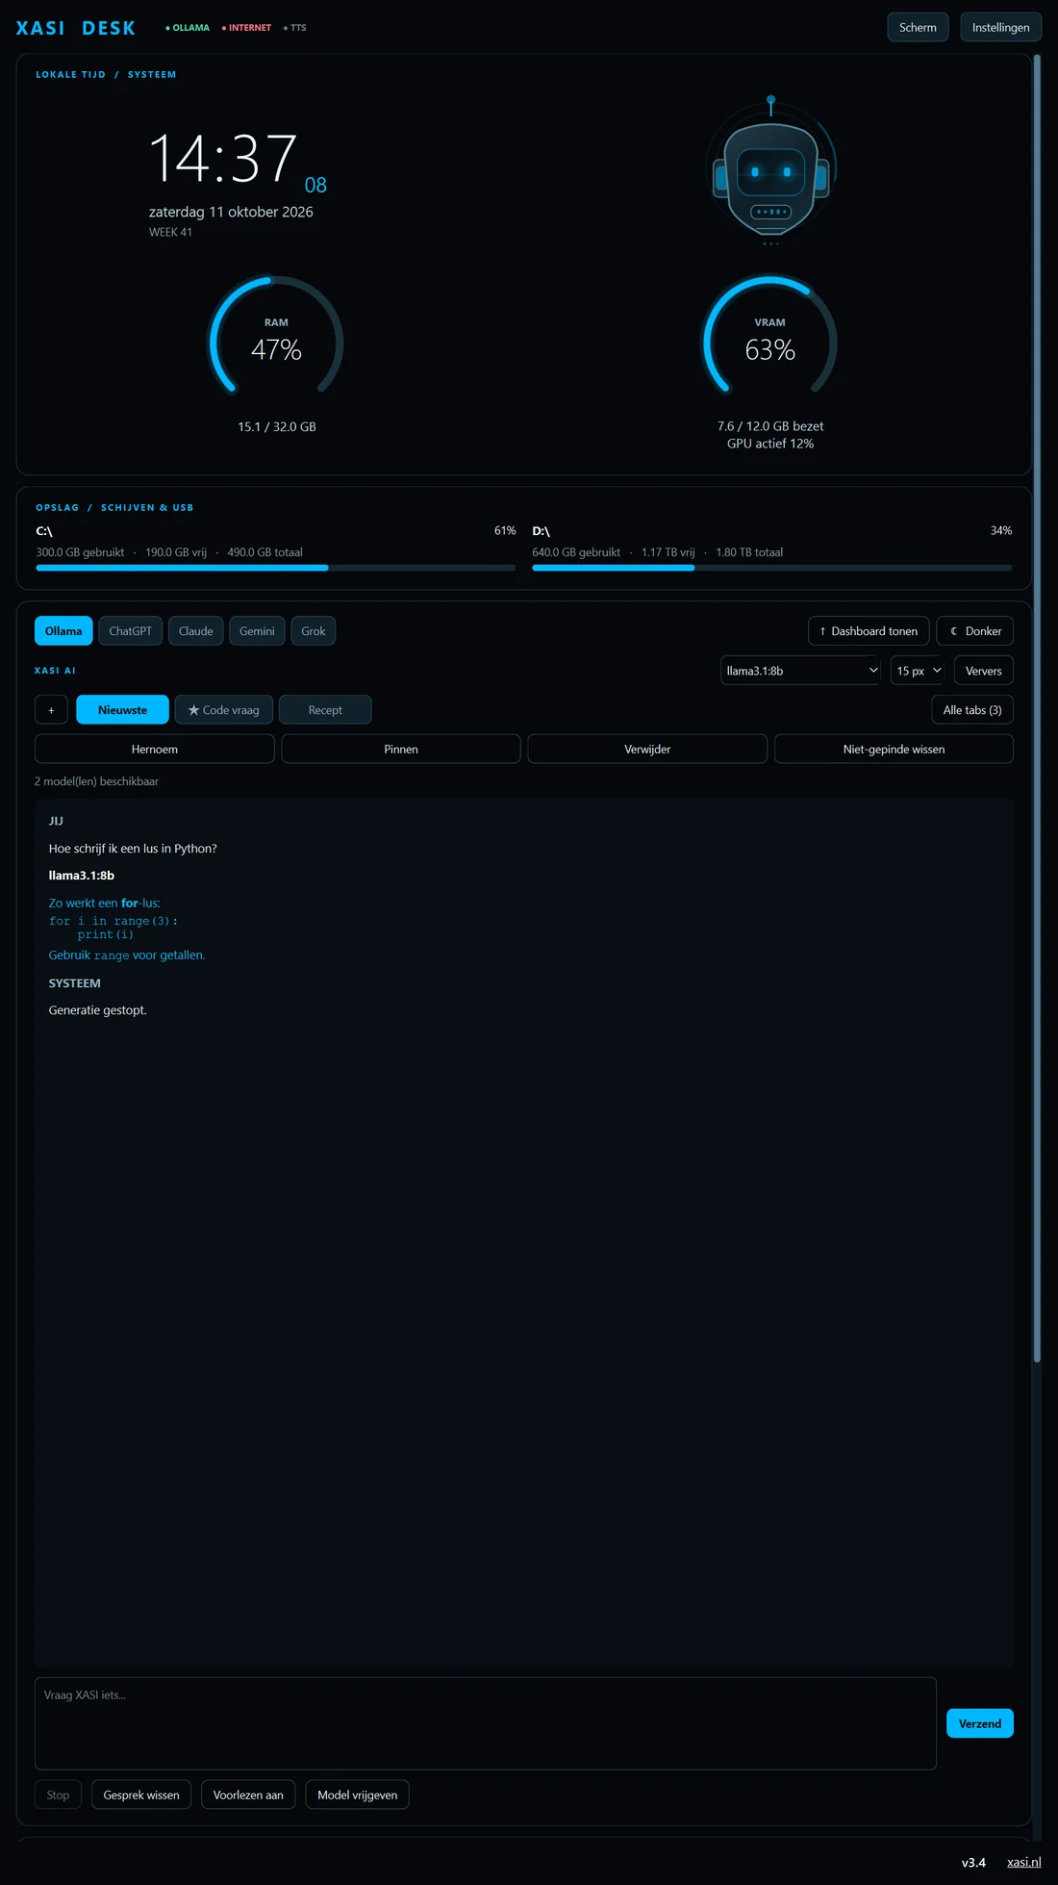Click the XASI DESK logo
The width and height of the screenshot is (1058, 1885).
point(76,28)
